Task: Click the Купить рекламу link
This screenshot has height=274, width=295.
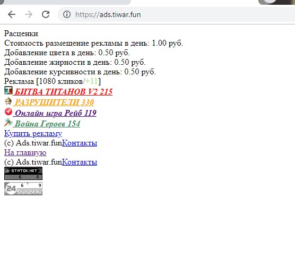Action: tap(33, 133)
